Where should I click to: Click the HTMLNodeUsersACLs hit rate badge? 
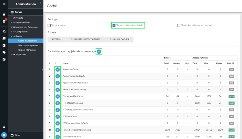click(x=231, y=103)
